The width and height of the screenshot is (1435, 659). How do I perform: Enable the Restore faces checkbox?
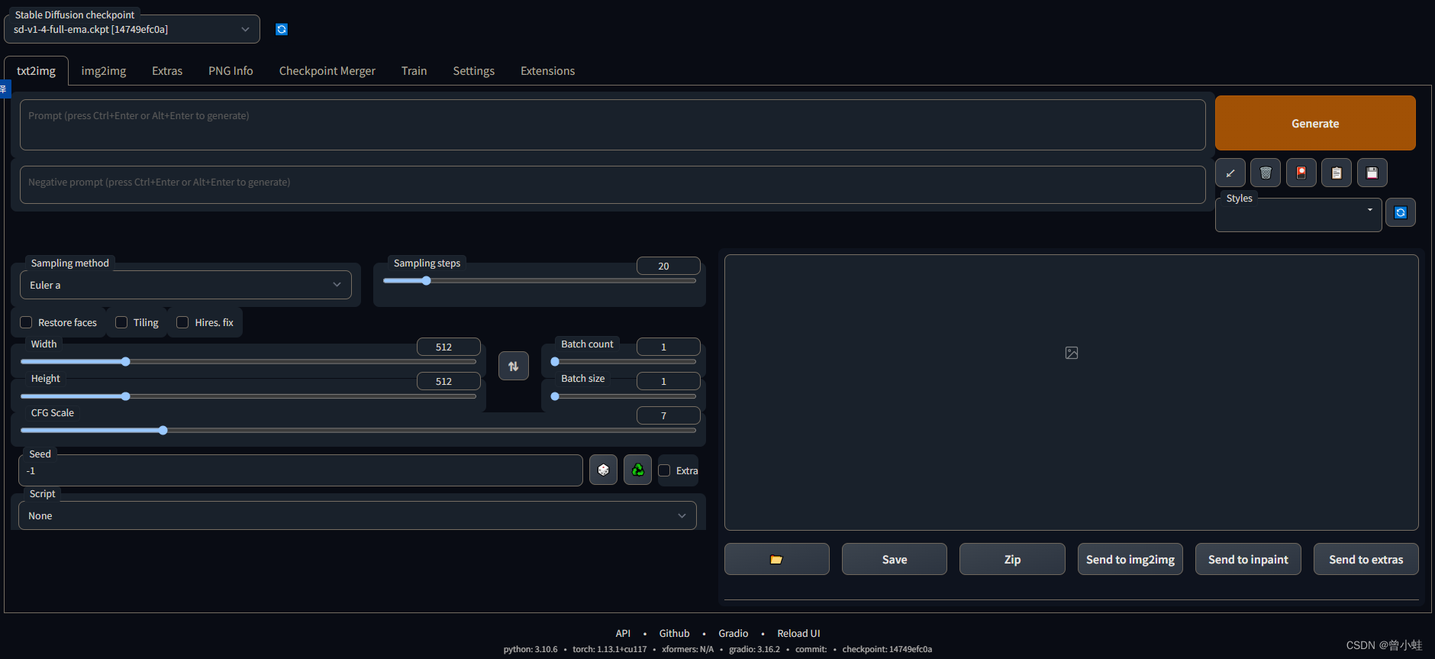tap(26, 322)
